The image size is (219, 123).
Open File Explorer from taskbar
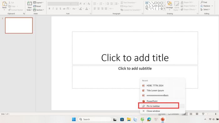[x=129, y=119]
